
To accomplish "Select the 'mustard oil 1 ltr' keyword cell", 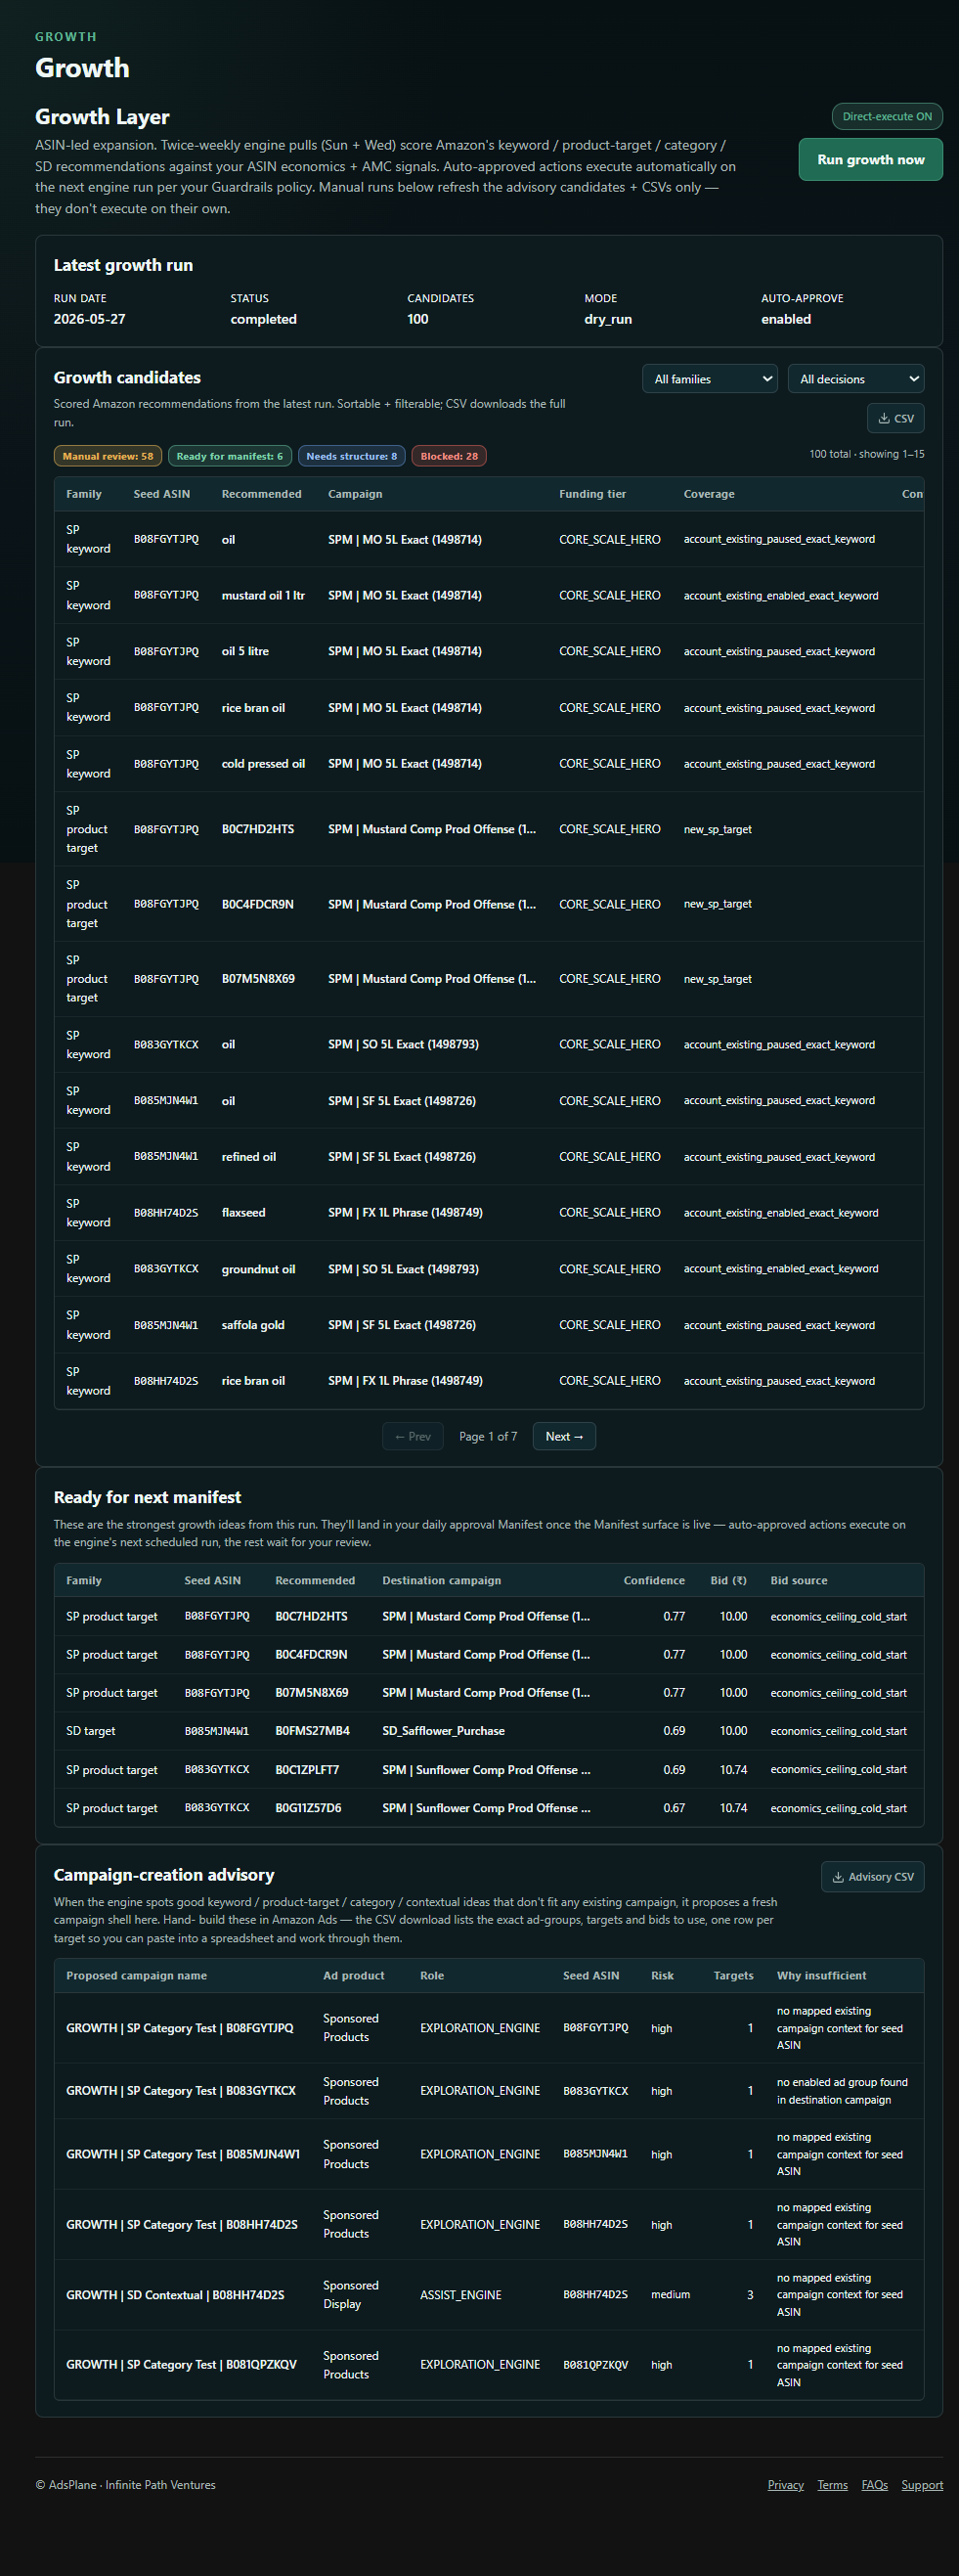I will pos(263,595).
